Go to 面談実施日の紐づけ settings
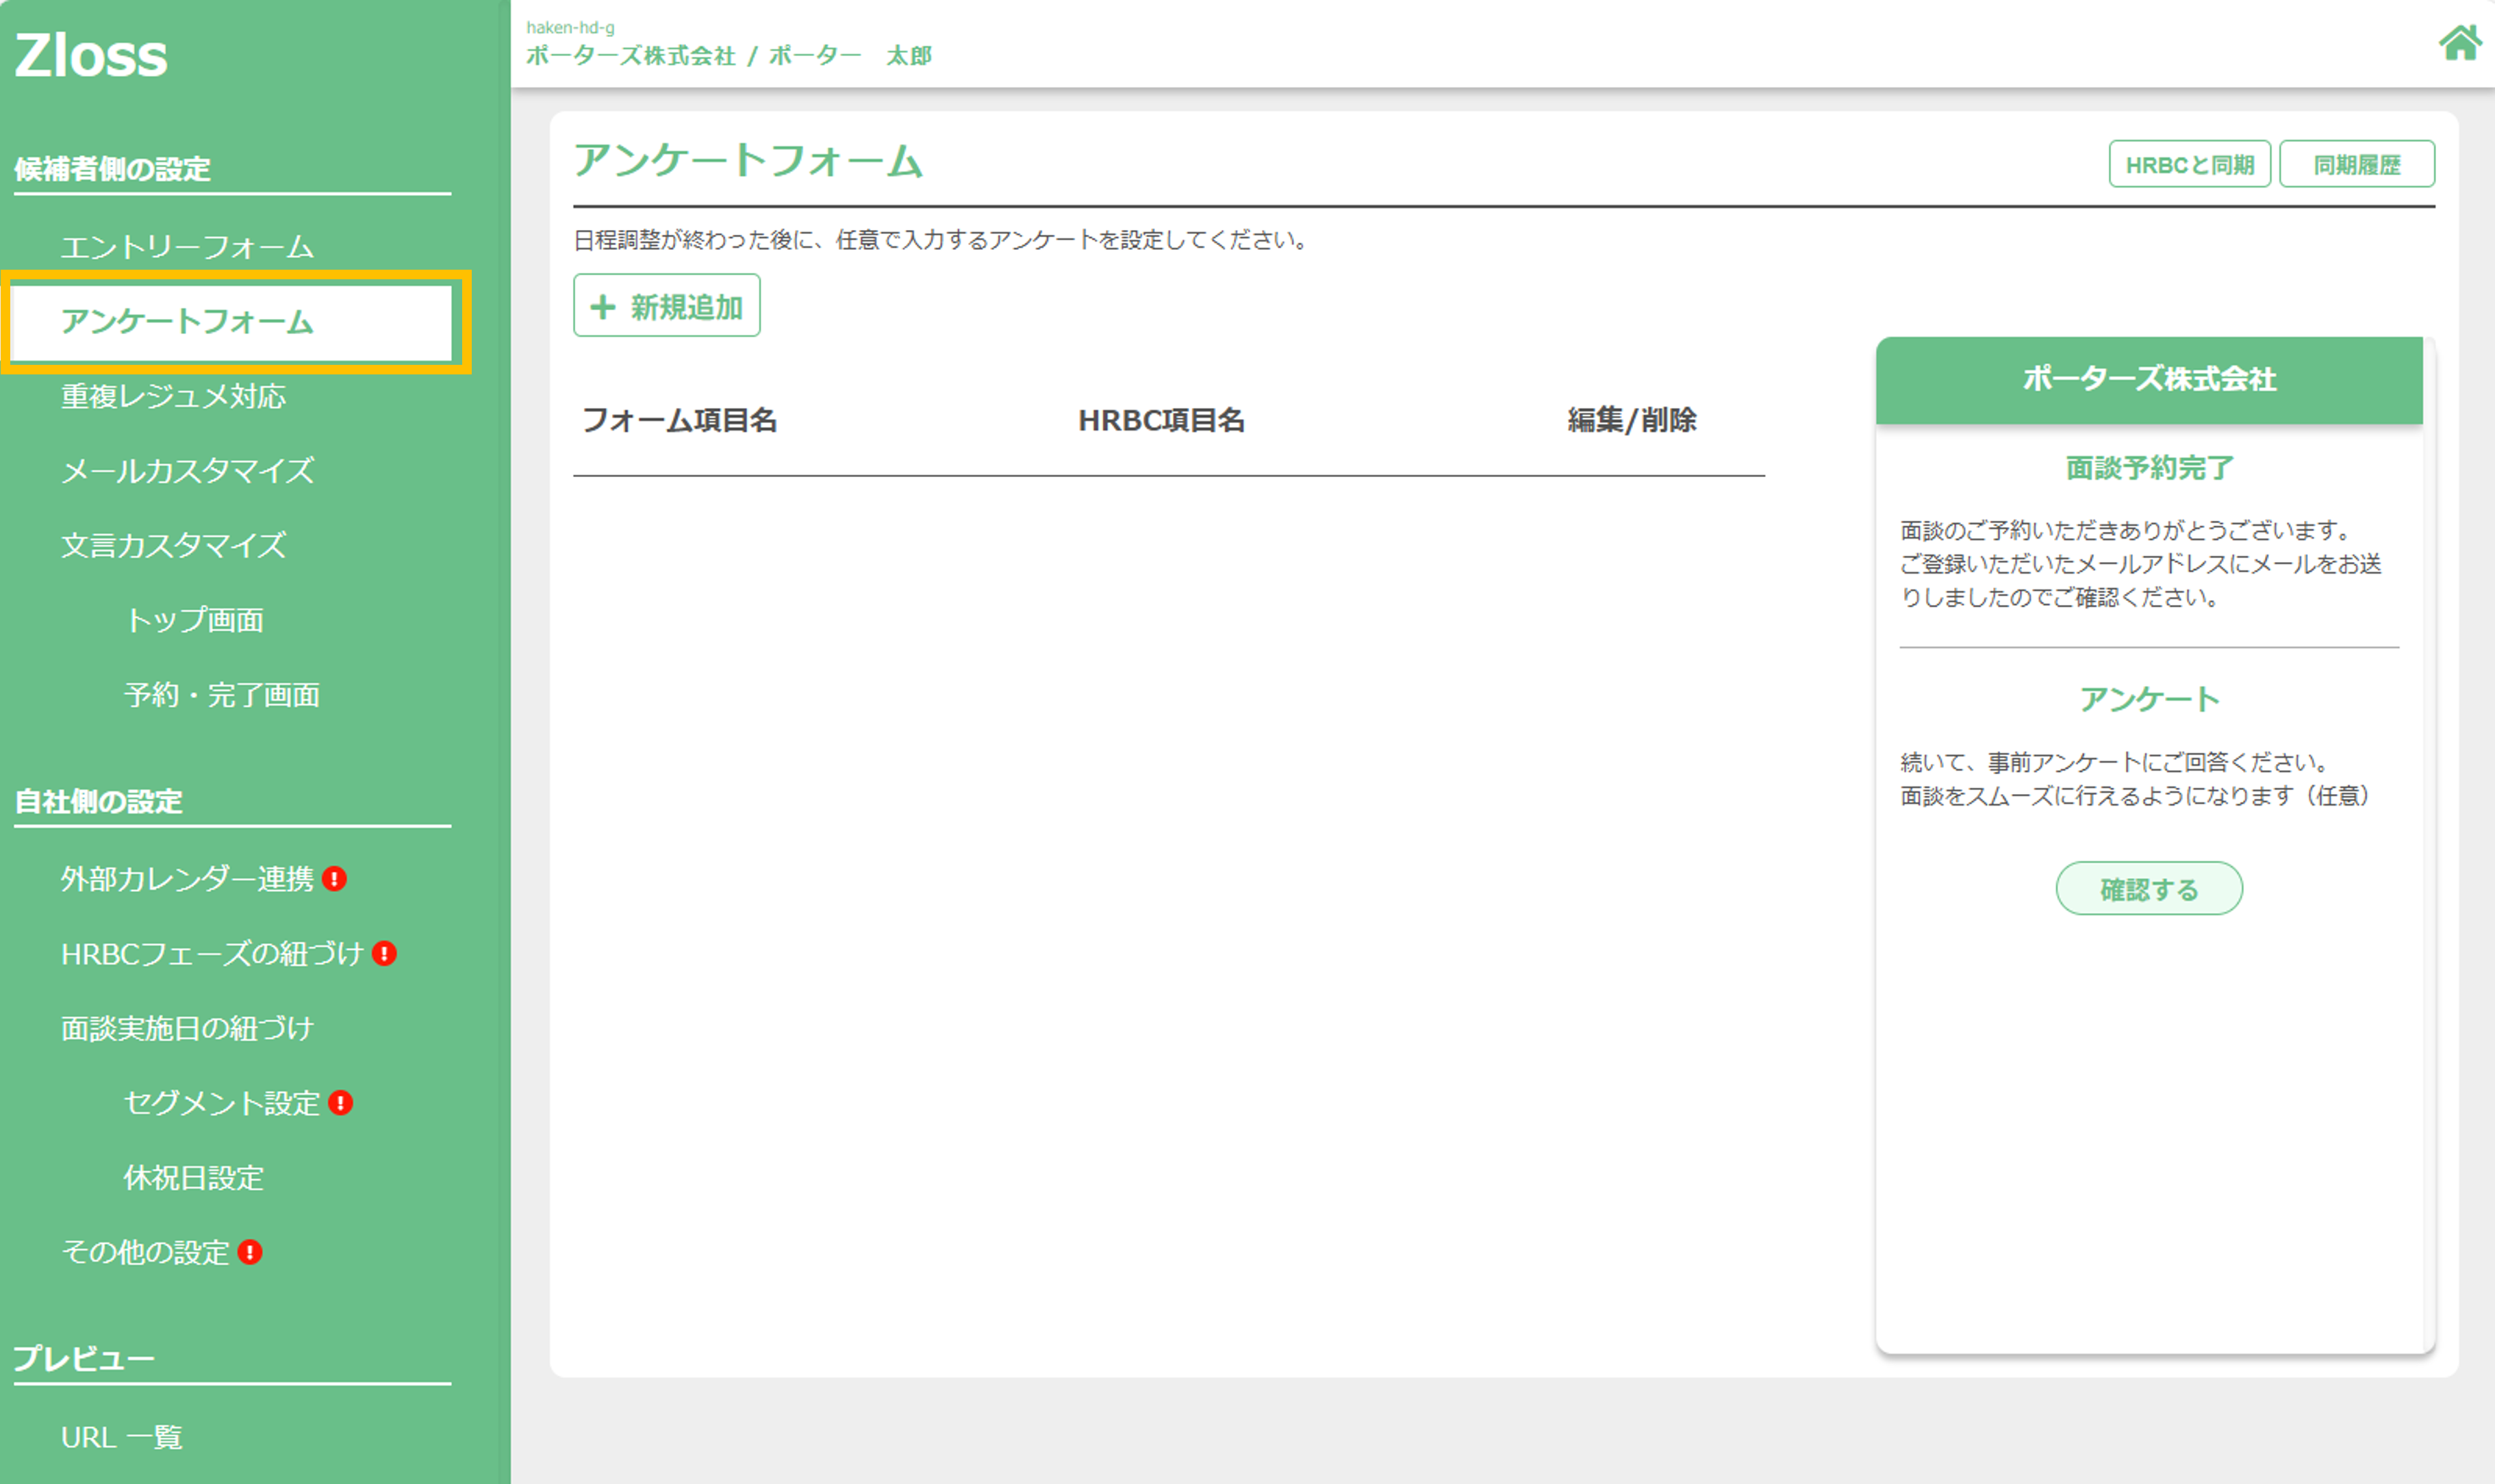This screenshot has height=1484, width=2495. click(x=187, y=1028)
